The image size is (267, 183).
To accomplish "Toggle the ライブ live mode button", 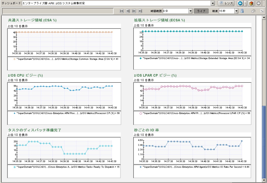I will tap(201, 11).
